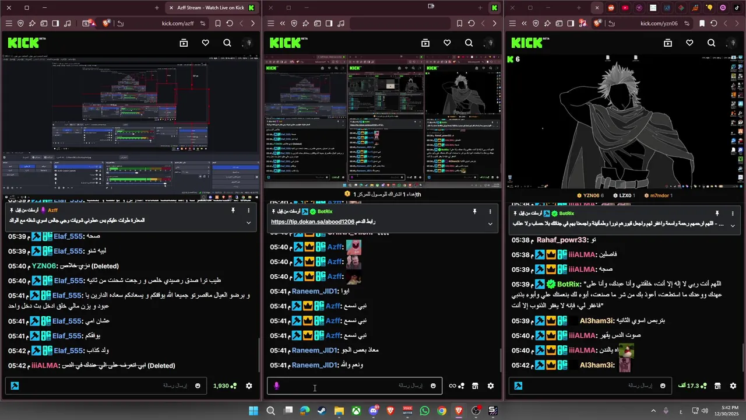The image size is (746, 420).
Task: Select Azff Stream - Watch Live on Kick tab
Action: 212,8
